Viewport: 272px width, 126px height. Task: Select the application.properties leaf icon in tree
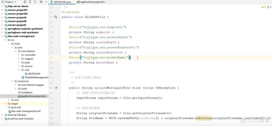click(x=19, y=96)
